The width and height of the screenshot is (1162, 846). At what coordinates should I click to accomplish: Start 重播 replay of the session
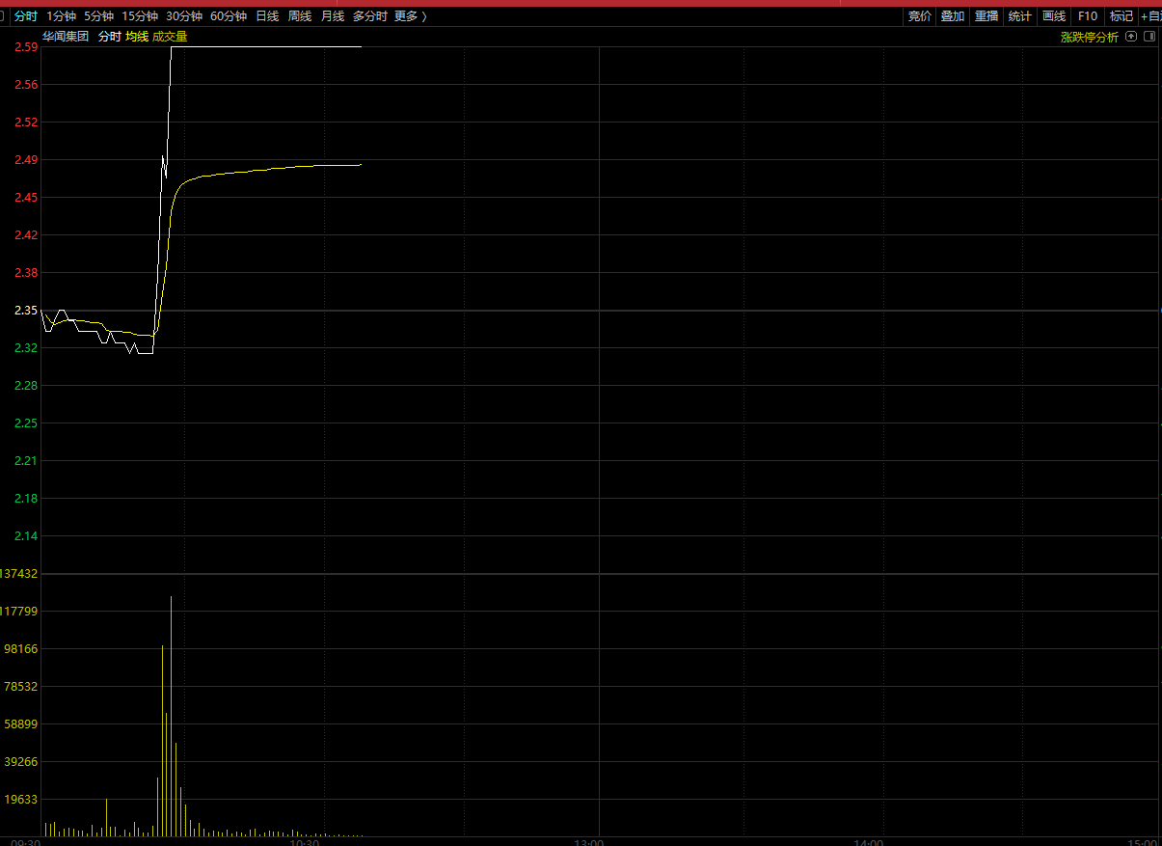point(986,16)
